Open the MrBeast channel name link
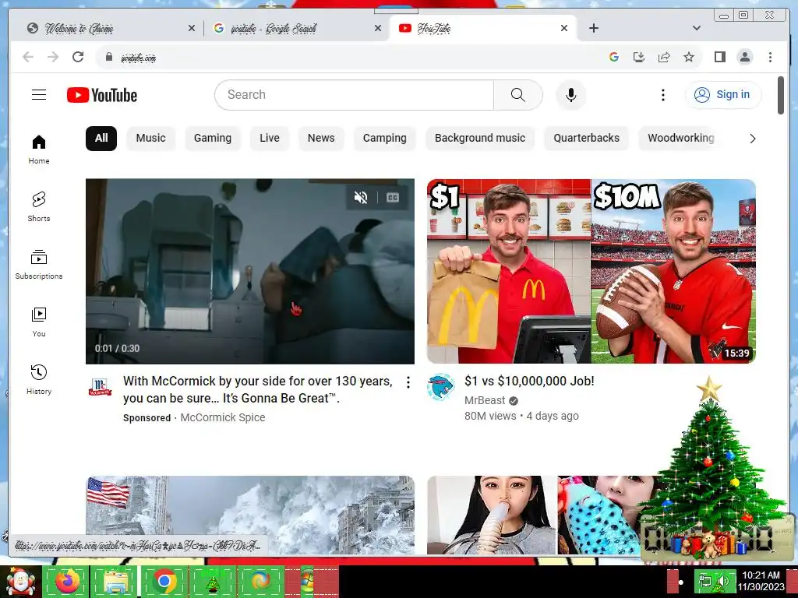The image size is (798, 598). (485, 400)
